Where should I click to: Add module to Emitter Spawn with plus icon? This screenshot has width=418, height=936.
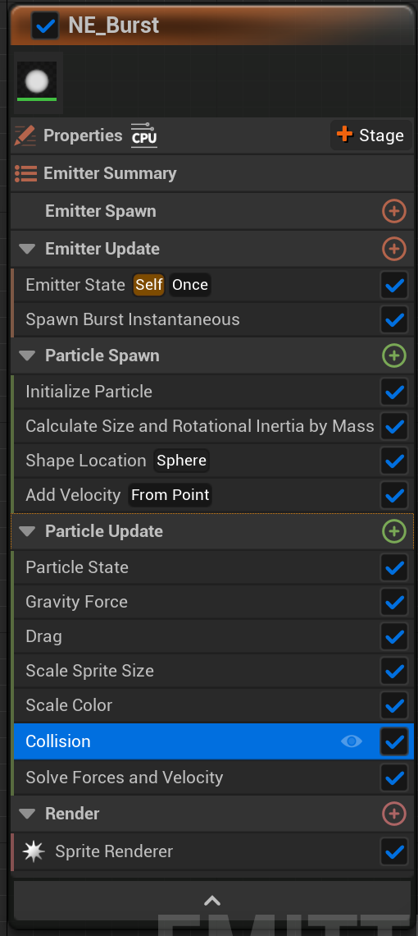(394, 211)
